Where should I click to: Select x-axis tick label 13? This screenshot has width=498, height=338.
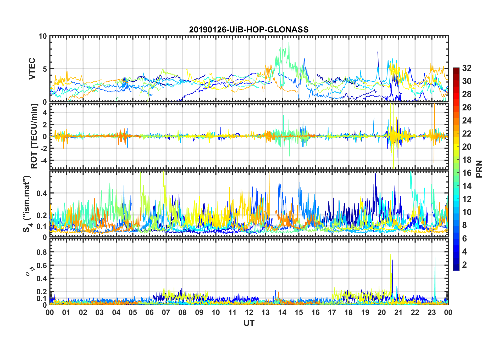click(265, 312)
